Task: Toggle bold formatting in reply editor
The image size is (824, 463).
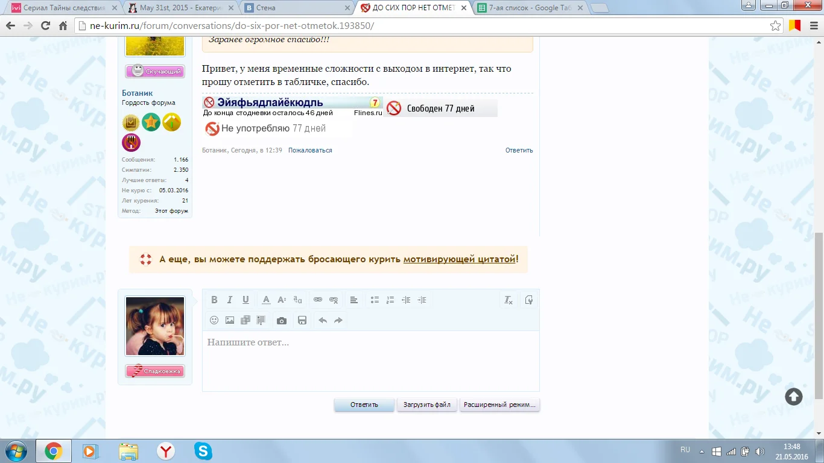Action: click(x=214, y=300)
